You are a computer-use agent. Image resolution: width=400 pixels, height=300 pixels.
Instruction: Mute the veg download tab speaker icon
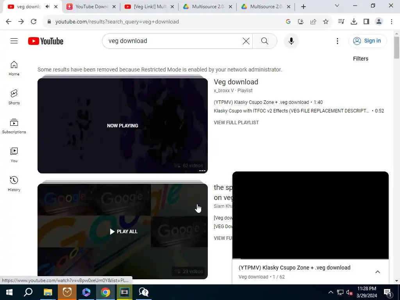[x=47, y=7]
